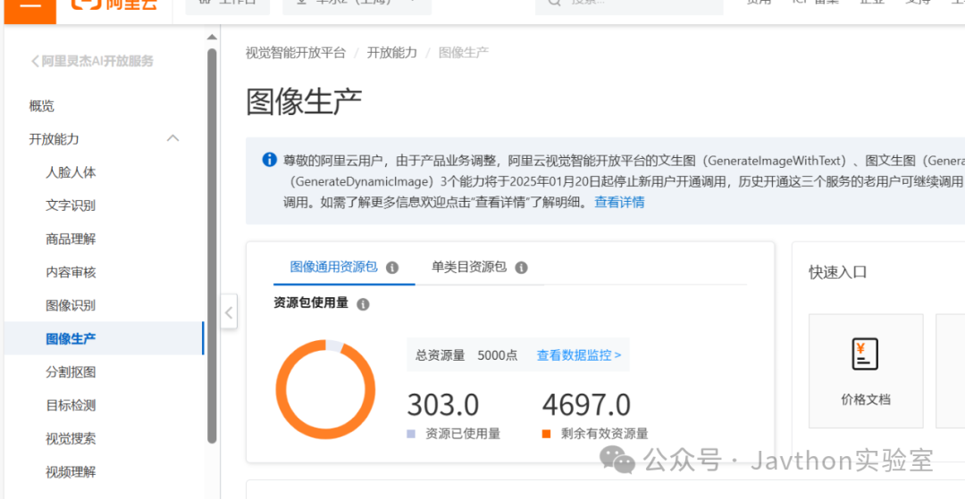Image resolution: width=965 pixels, height=499 pixels.
Task: Click the info icon beside 资源包使用量
Action: click(x=363, y=304)
